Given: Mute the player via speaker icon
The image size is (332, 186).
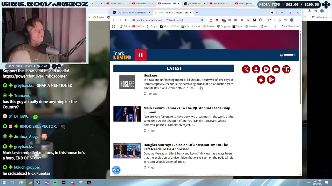Looking at the screenshot, I should (281, 55).
